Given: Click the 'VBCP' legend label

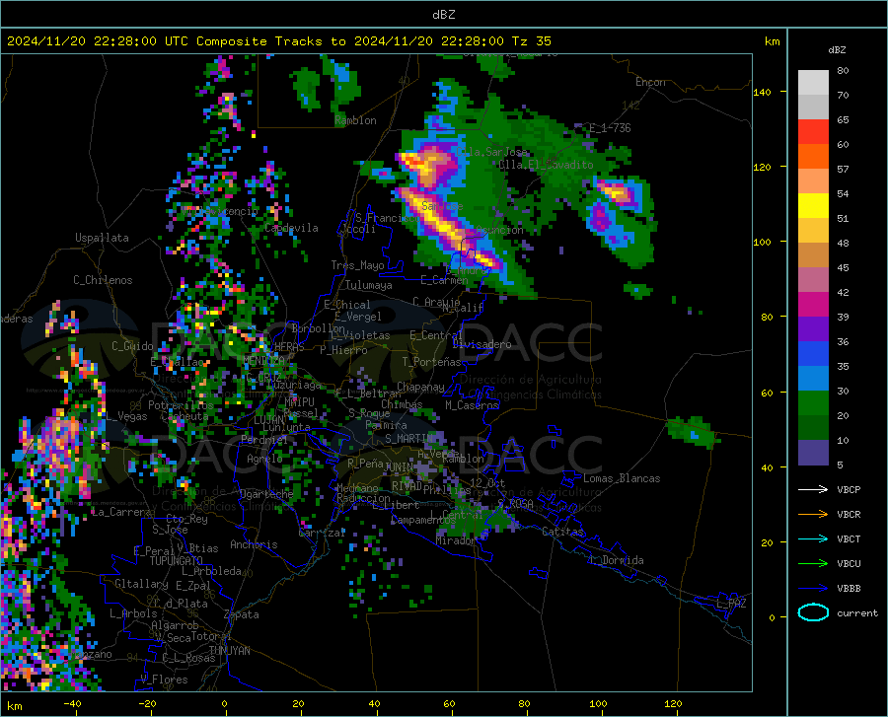Looking at the screenshot, I should tap(849, 489).
